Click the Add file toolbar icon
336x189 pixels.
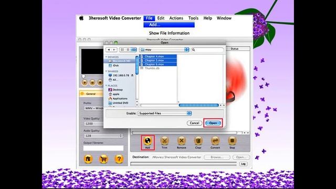tap(148, 141)
